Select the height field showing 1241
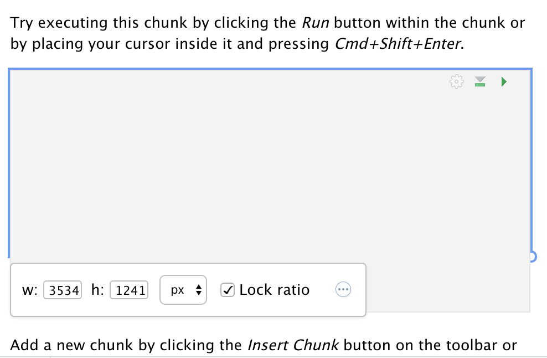The width and height of the screenshot is (547, 358). (129, 289)
